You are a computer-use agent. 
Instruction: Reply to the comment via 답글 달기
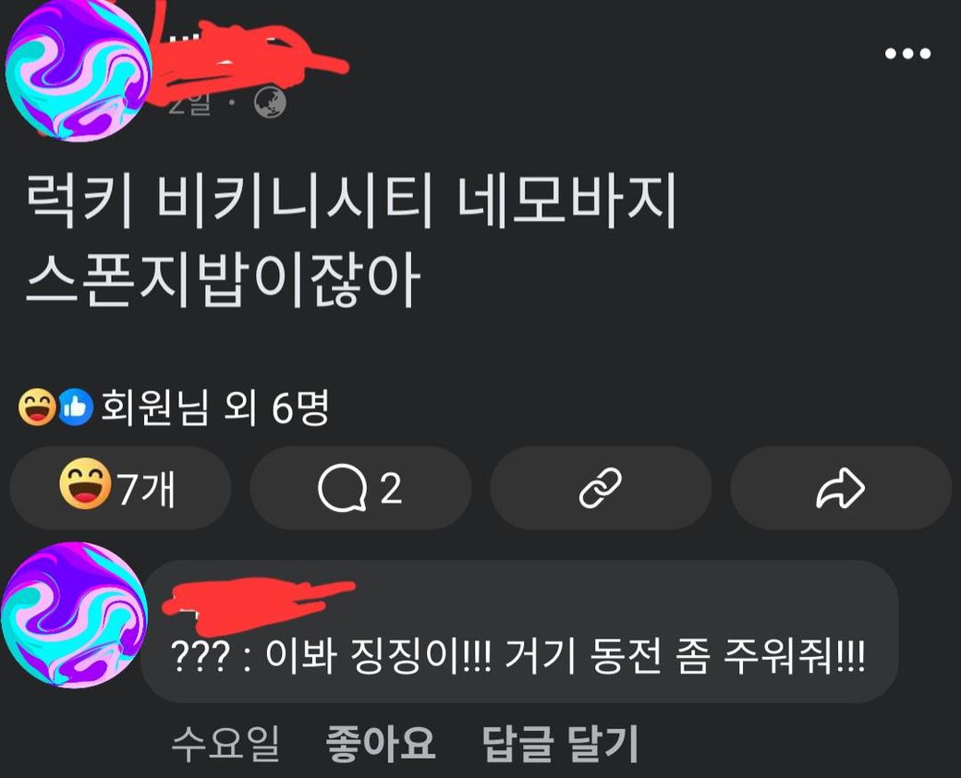(560, 743)
